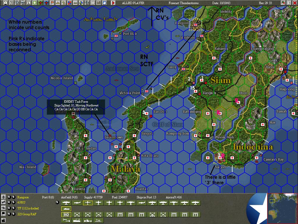Screen dimensions: 298x224
Task: Open the ship list toolbar icon
Action: click(23, 3)
